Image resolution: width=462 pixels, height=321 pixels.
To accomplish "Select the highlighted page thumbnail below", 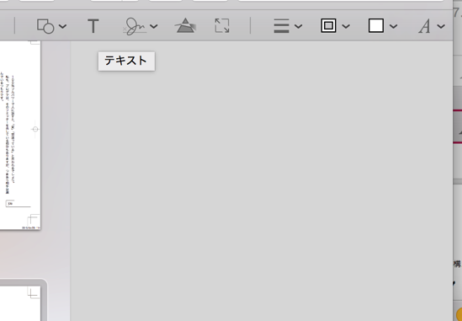I will coord(20,303).
